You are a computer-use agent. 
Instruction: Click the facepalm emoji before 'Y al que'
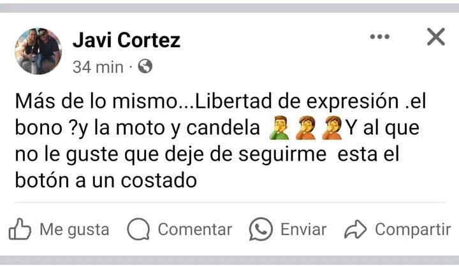point(332,127)
